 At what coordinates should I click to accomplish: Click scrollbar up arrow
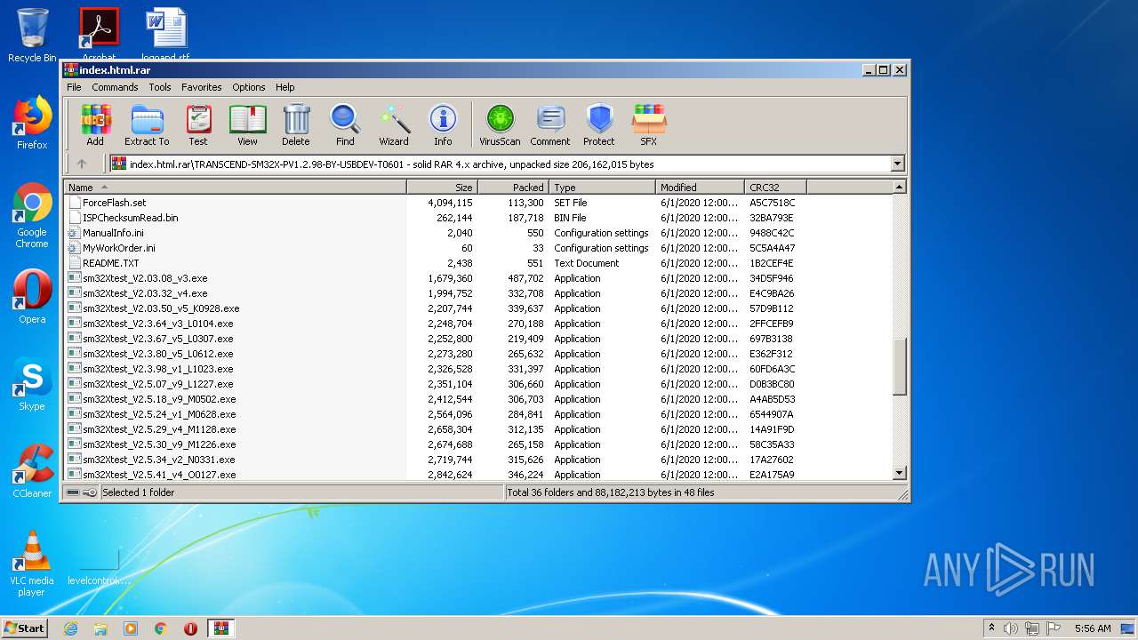coord(899,188)
